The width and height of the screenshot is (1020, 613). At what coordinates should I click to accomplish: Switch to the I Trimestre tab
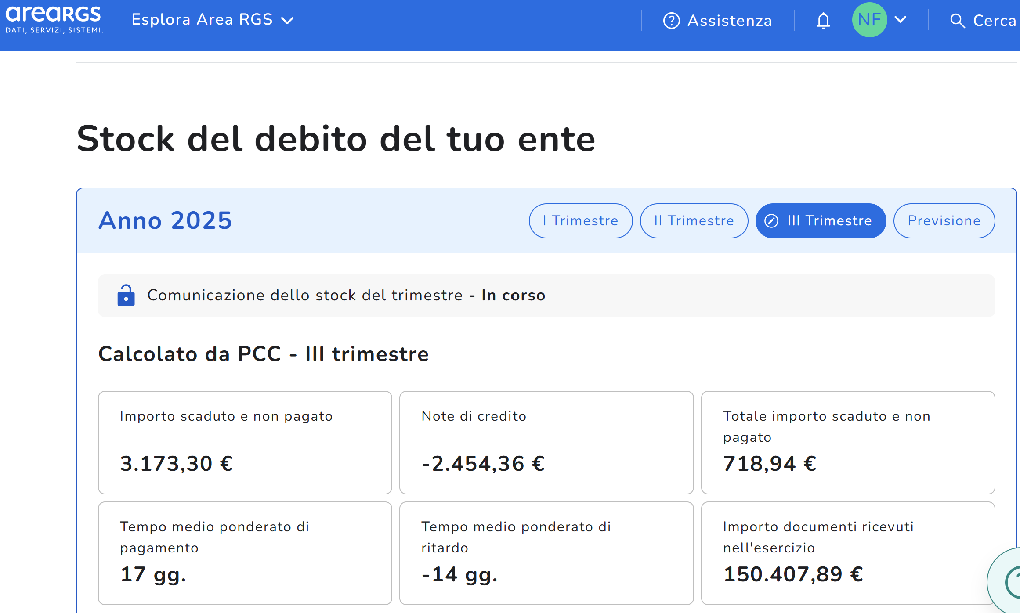(x=580, y=221)
